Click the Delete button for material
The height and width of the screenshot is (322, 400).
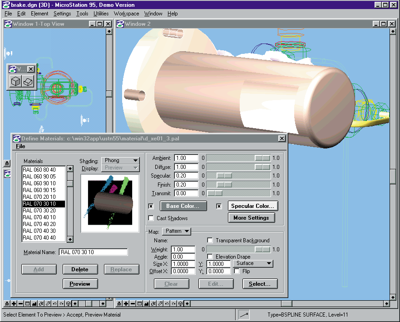79,269
